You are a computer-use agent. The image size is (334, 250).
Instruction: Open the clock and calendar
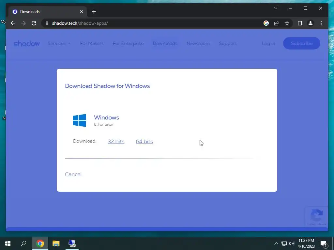pos(306,243)
